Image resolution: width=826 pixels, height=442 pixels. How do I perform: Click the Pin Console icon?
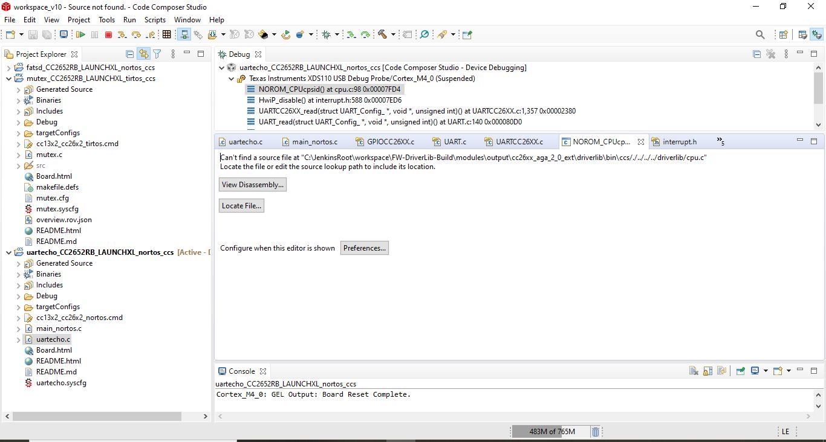pos(741,371)
